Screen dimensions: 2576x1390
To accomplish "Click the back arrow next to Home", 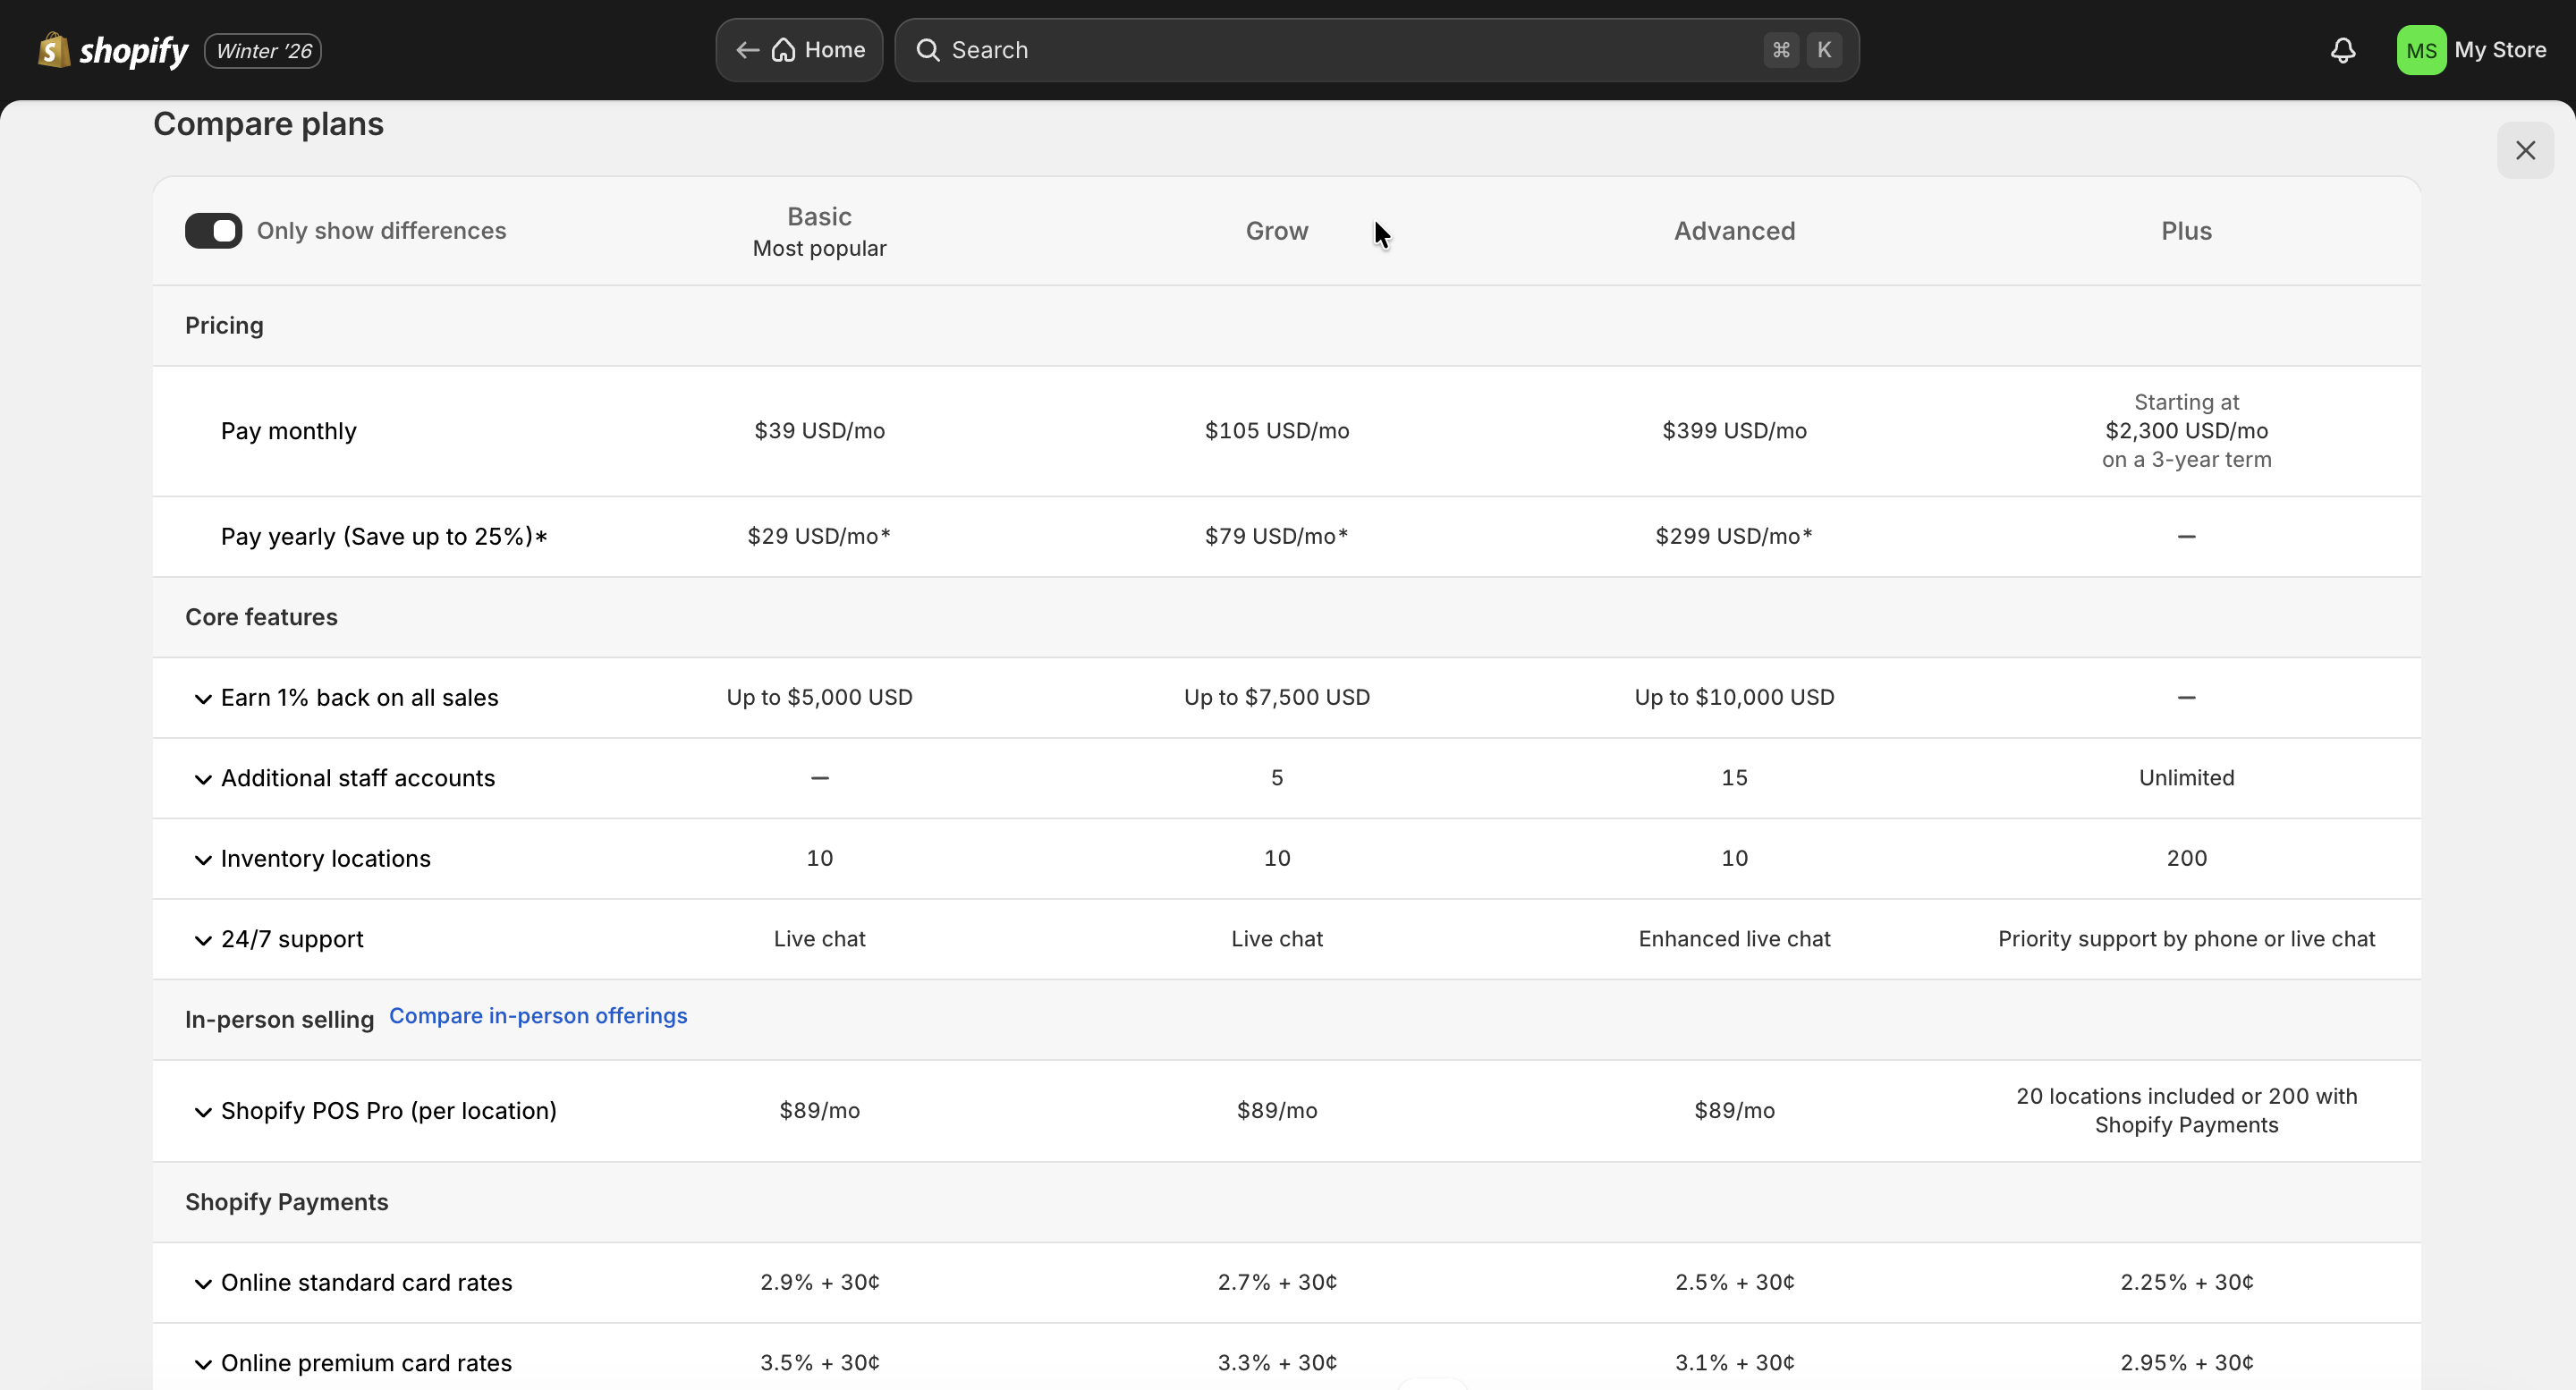I will click(x=746, y=50).
